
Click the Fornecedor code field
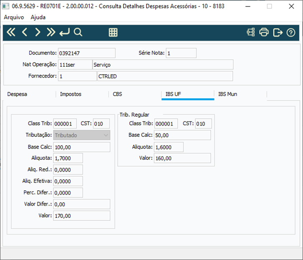tap(77, 76)
